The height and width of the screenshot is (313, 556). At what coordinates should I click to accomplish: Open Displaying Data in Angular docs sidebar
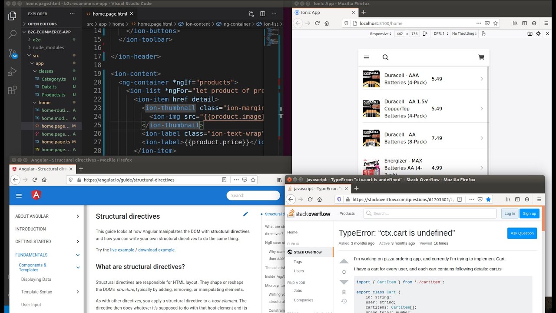pos(36,280)
